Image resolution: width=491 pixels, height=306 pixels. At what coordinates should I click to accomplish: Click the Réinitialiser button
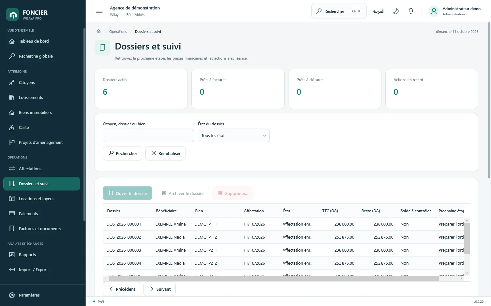[165, 153]
